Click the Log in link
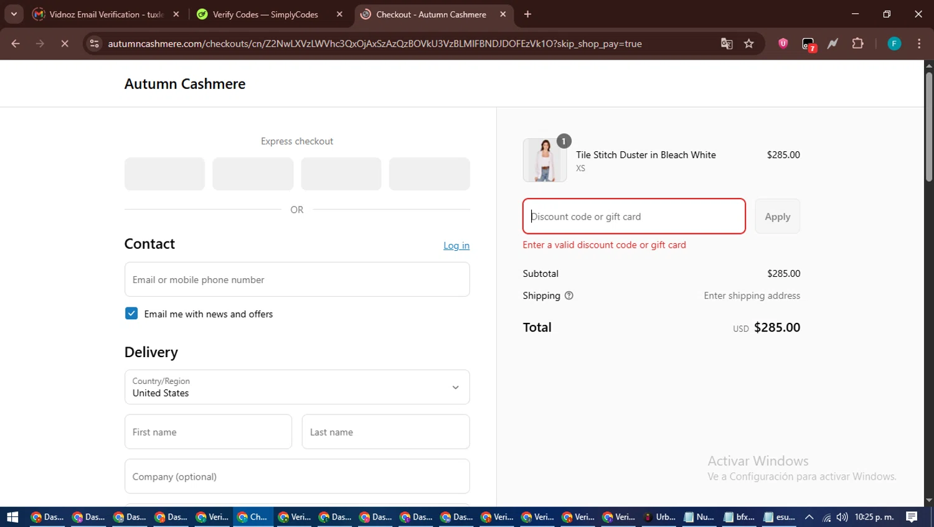The image size is (934, 527). [456, 245]
